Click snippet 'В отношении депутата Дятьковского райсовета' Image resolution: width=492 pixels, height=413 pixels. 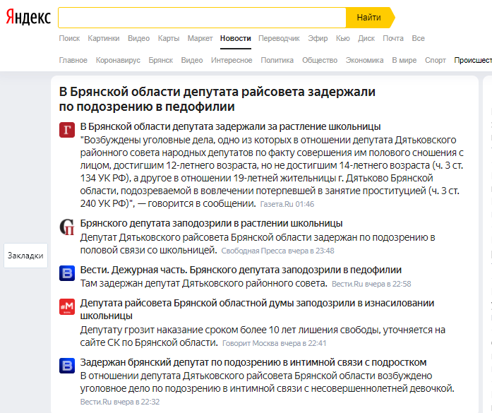point(268,382)
